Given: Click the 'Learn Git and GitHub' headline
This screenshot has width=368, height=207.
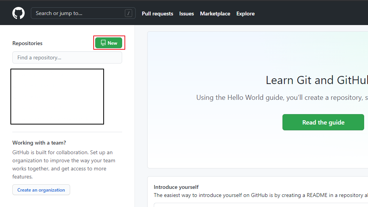Looking at the screenshot, I should 317,80.
